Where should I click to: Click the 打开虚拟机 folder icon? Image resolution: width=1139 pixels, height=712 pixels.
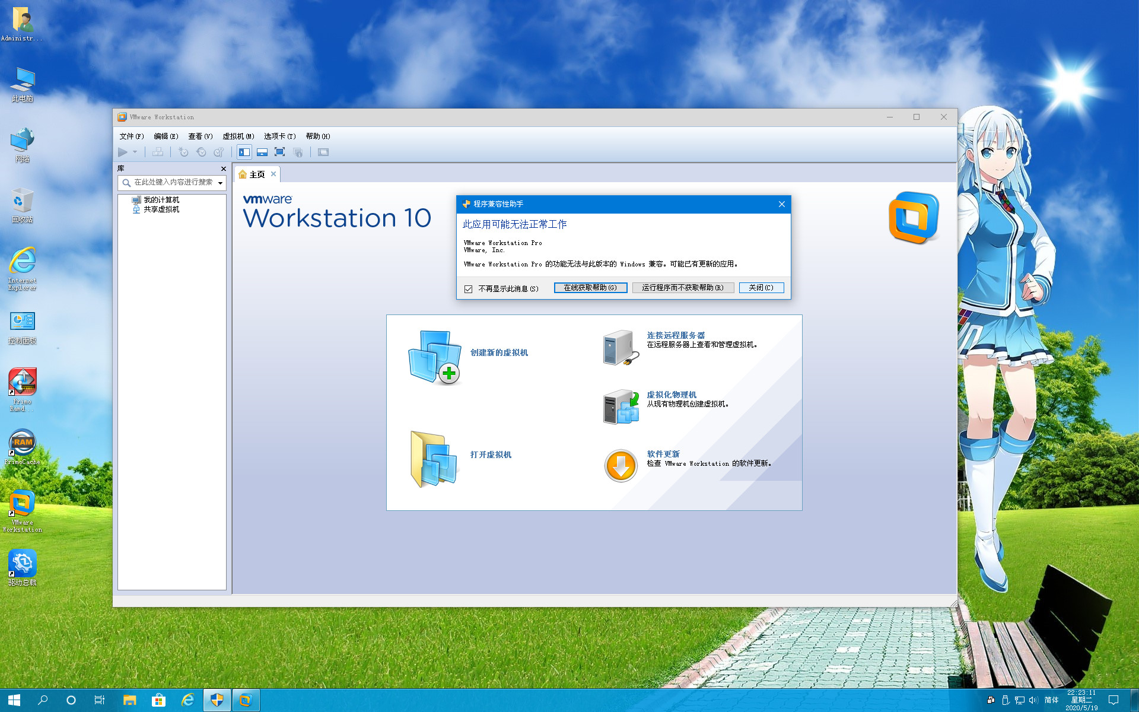pos(434,459)
